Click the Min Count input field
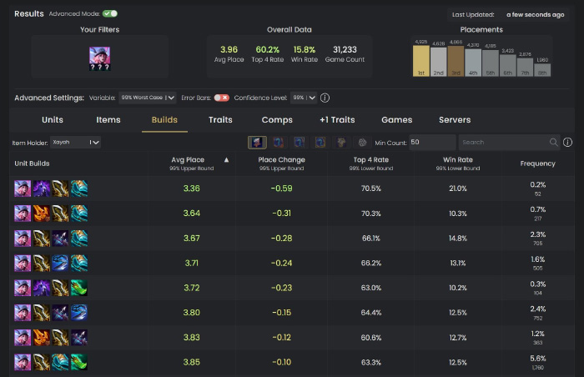This screenshot has width=584, height=377. click(432, 143)
